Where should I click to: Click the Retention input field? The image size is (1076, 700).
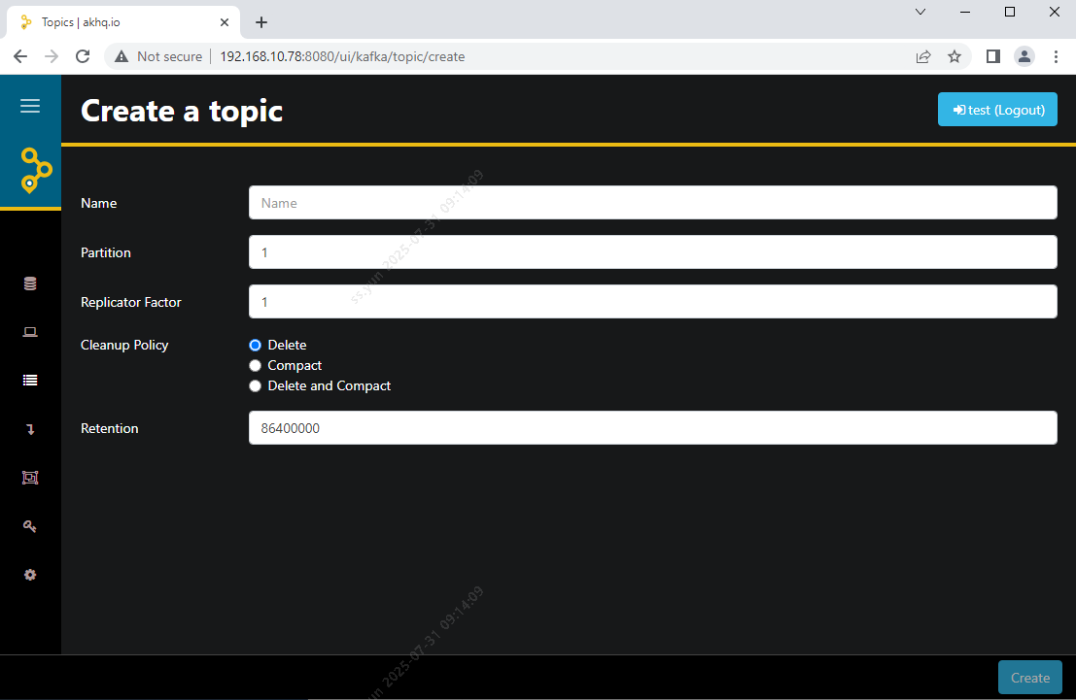click(652, 428)
